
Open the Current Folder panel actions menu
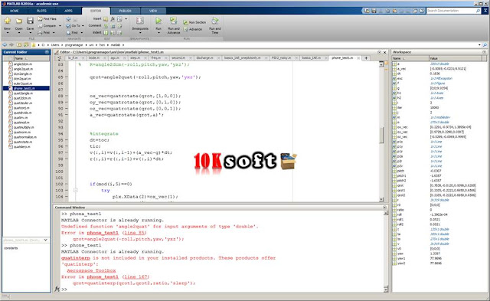tap(47, 52)
